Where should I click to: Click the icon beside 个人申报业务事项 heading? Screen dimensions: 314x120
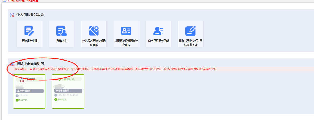pos(12,15)
